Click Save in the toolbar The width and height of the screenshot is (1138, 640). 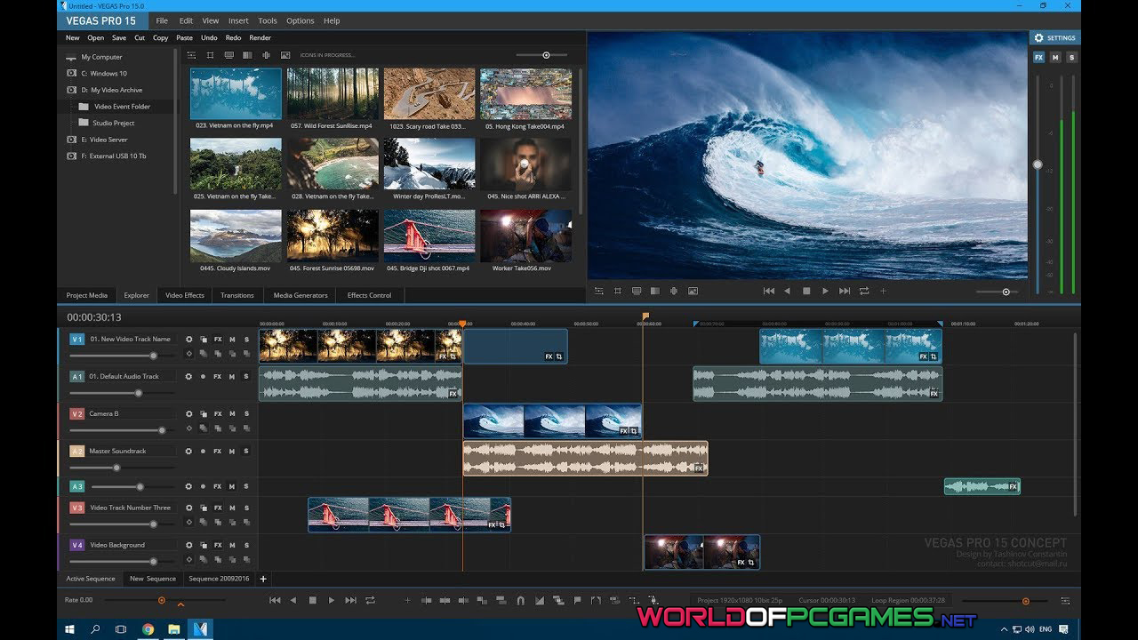[119, 38]
